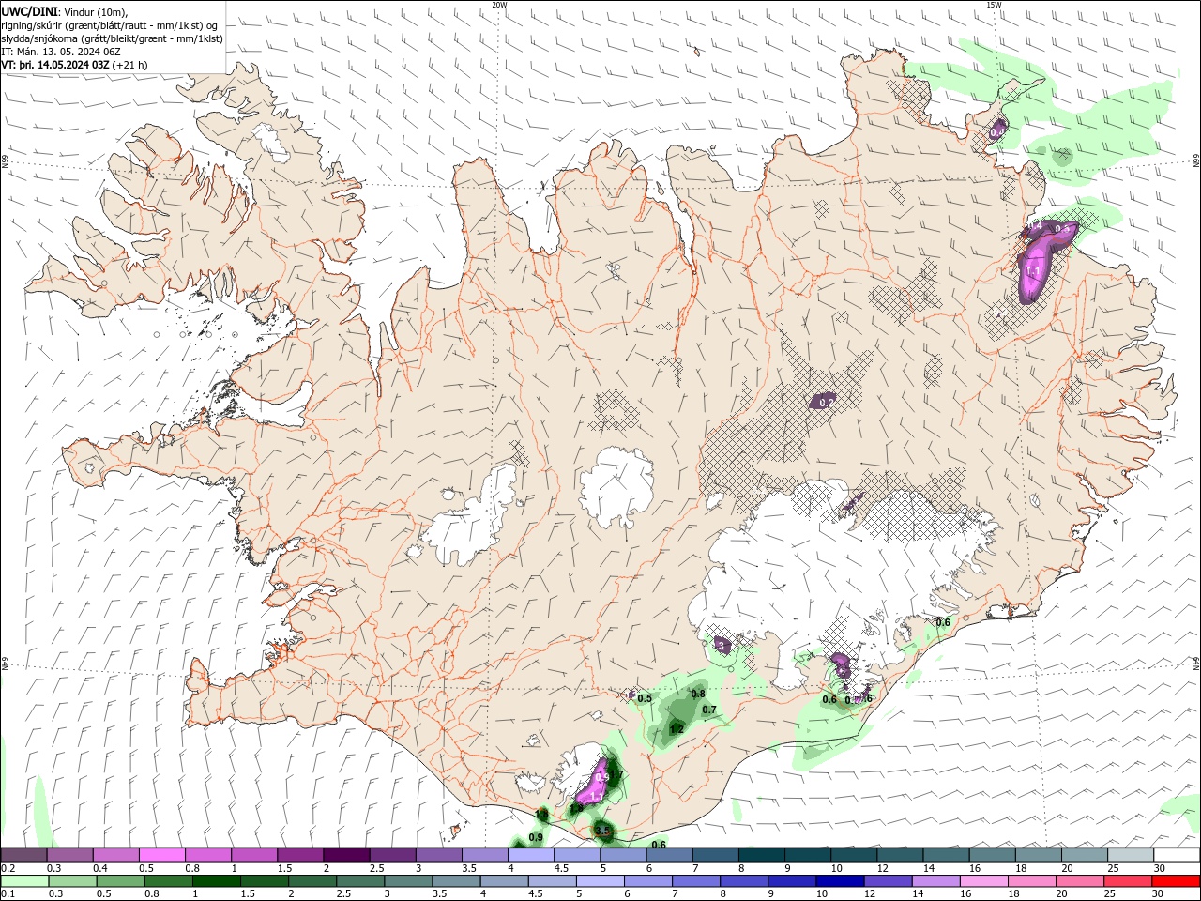This screenshot has height=901, width=1201.
Task: Click the '0.9' precipitation value on the south coast
Action: (x=537, y=837)
